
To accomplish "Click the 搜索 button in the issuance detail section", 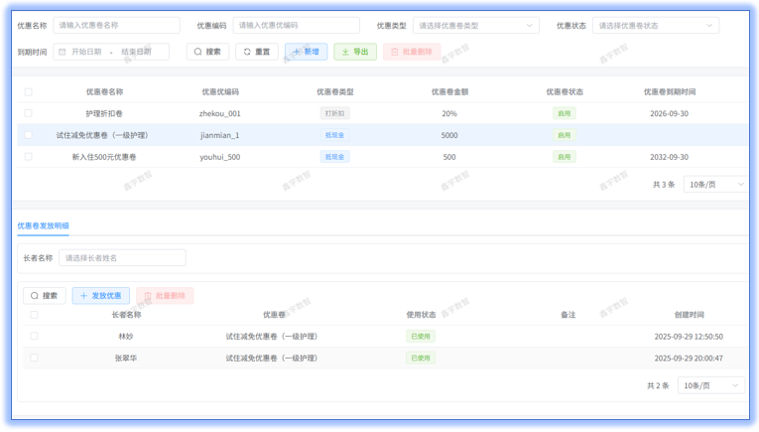I will [x=44, y=296].
